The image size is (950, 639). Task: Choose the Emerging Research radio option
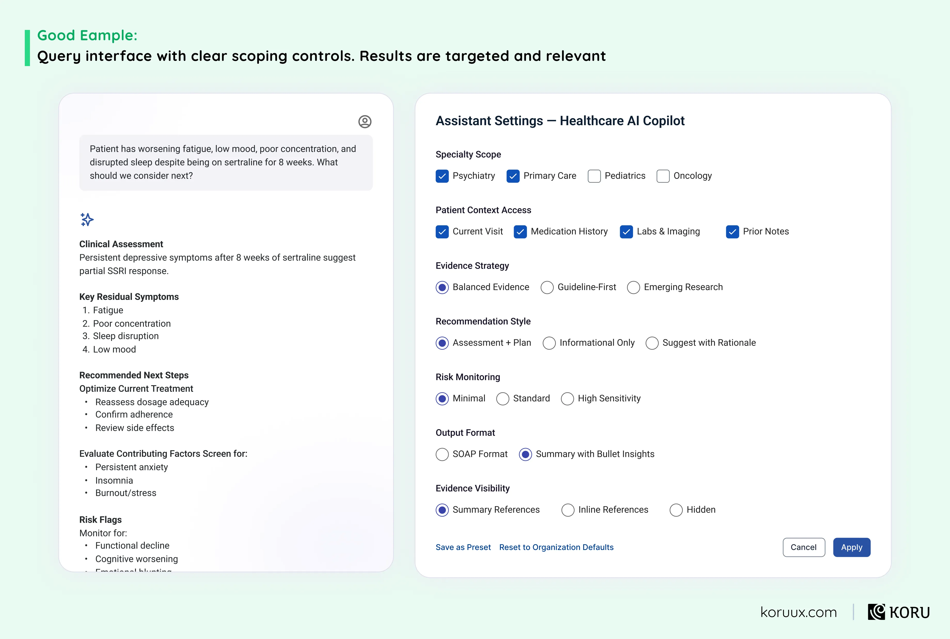tap(633, 287)
